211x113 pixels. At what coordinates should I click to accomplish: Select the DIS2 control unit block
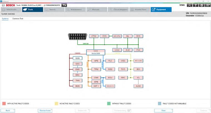110,69
